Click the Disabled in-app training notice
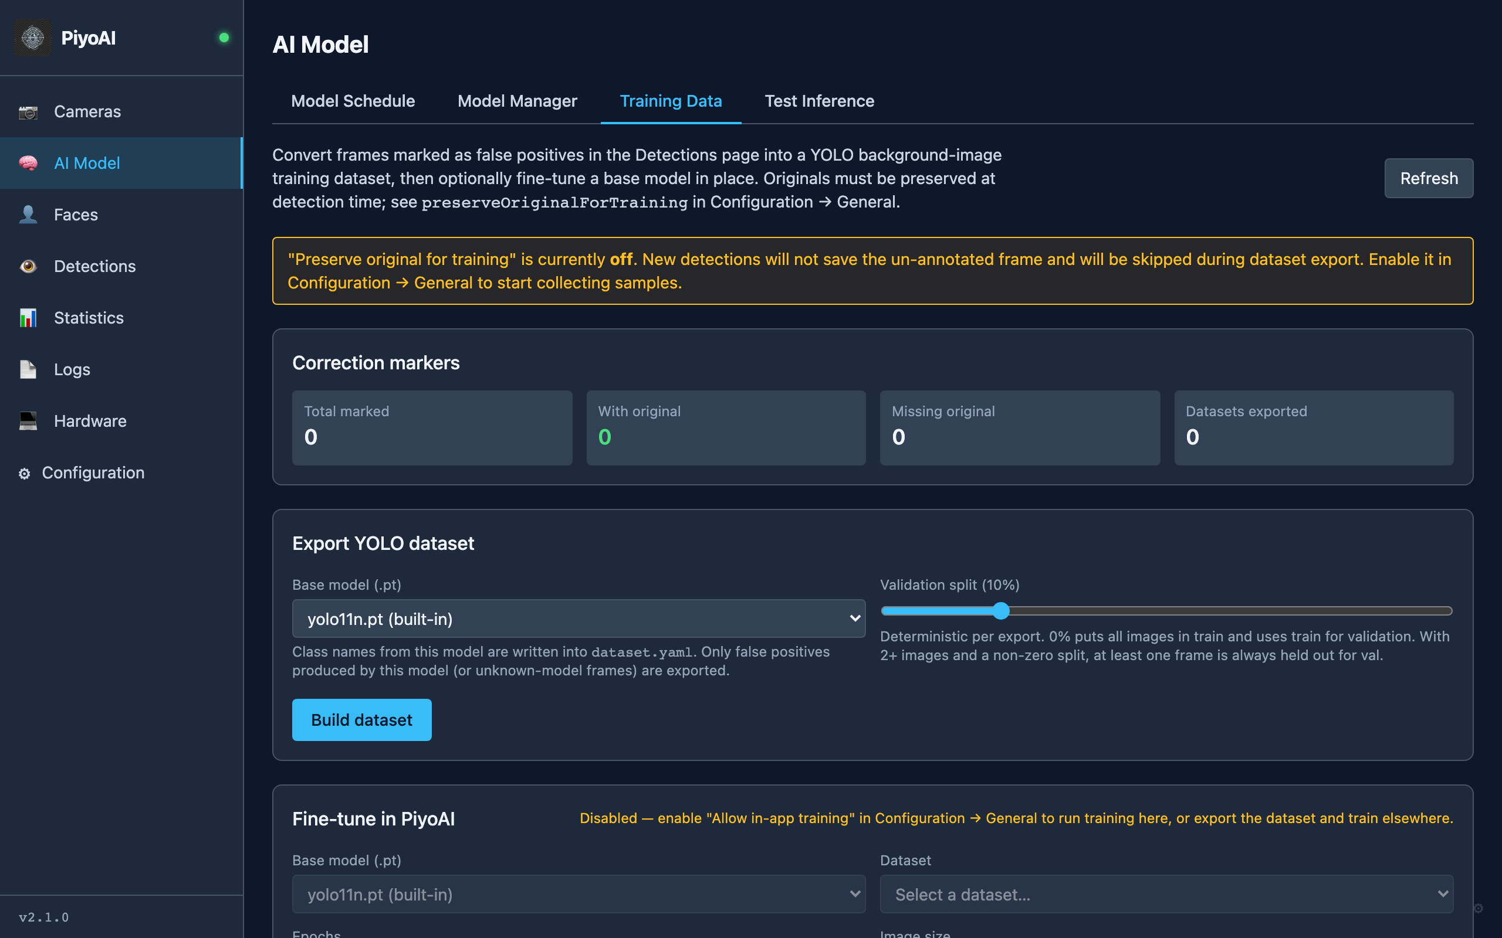The height and width of the screenshot is (938, 1502). pos(1016,818)
